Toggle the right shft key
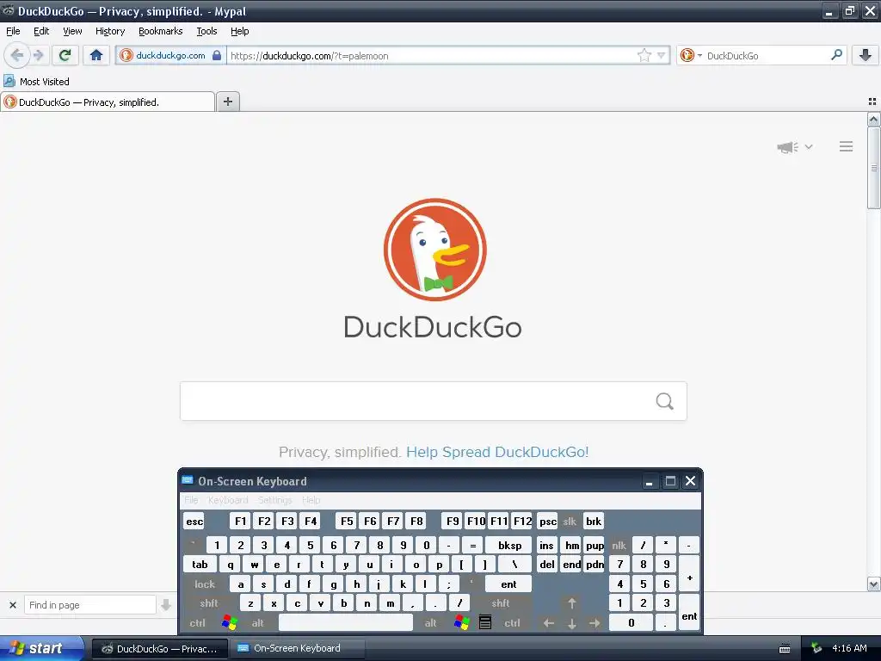 click(x=501, y=603)
